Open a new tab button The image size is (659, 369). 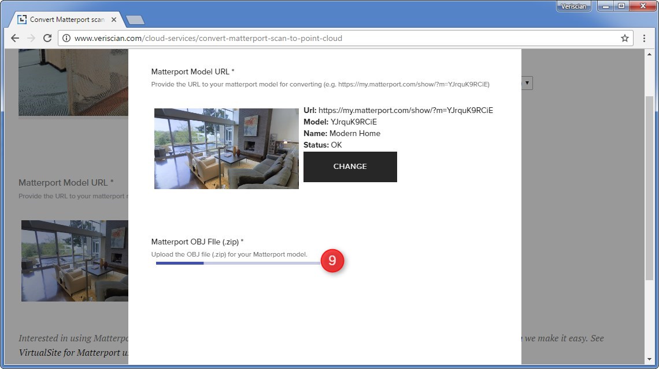tap(135, 20)
